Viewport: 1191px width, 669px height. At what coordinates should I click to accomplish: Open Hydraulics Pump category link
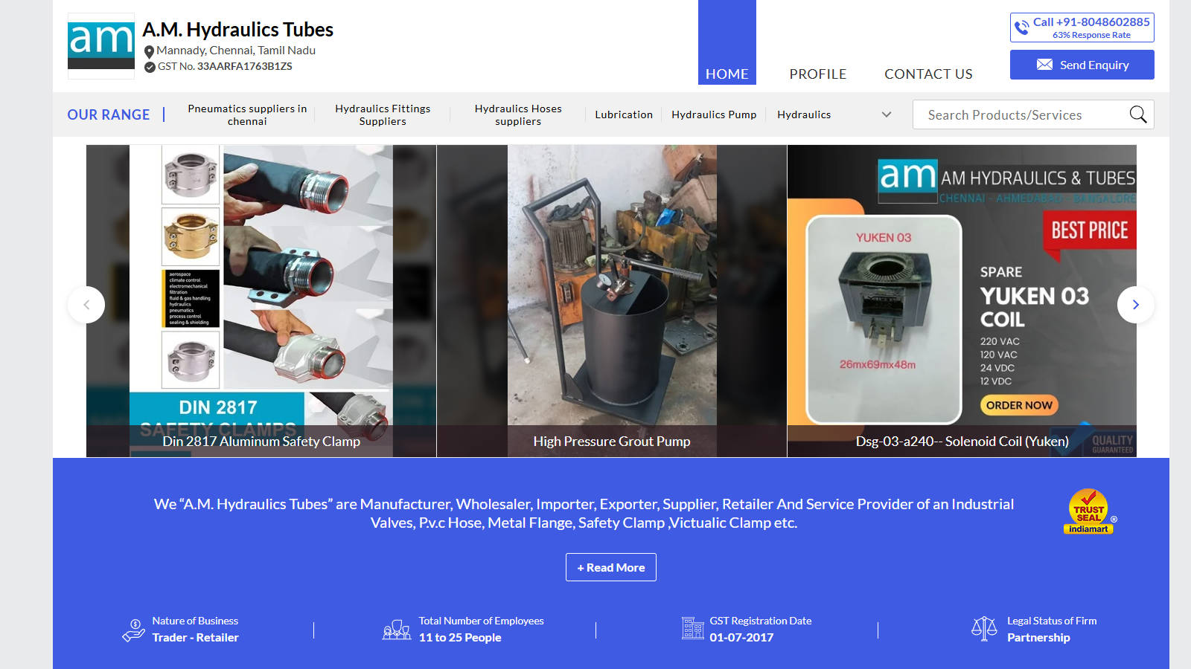tap(713, 114)
